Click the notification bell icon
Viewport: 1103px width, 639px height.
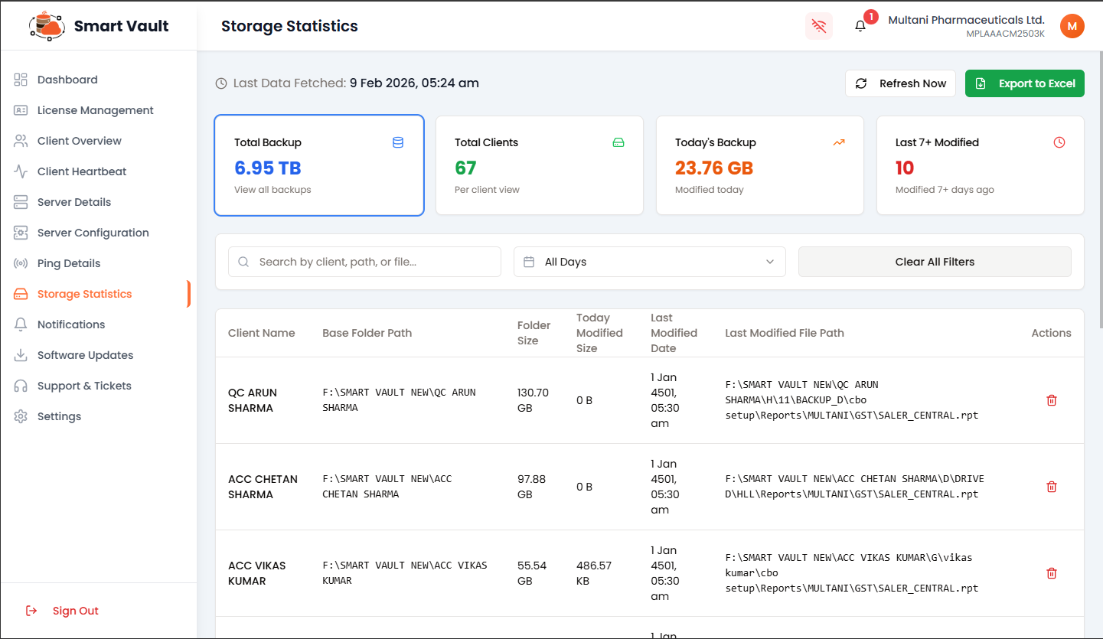[859, 25]
